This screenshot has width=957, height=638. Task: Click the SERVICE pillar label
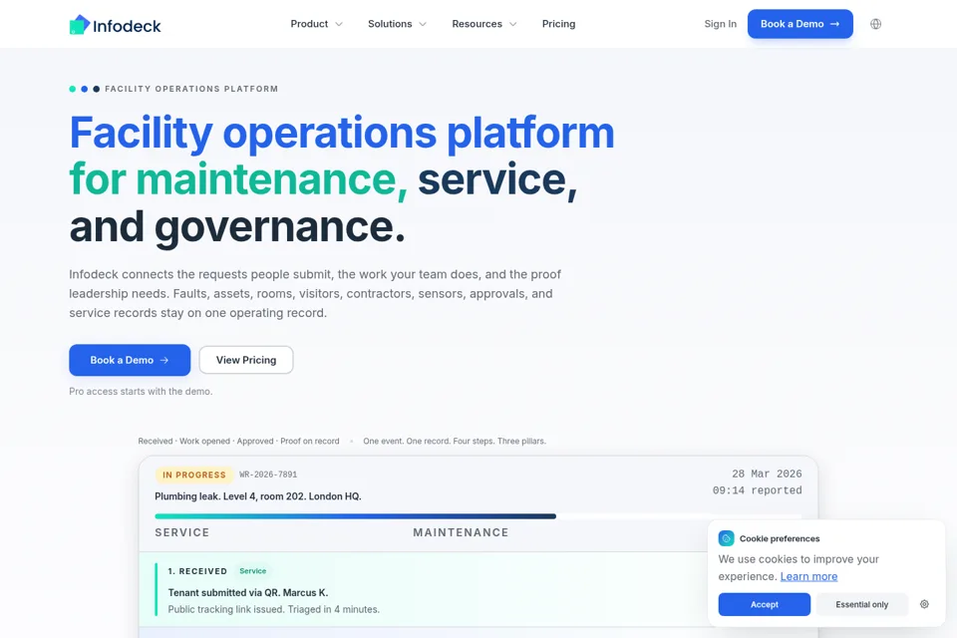coord(181,532)
